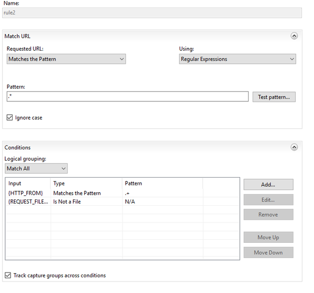Click the Pattern column header in conditions
This screenshot has width=314, height=293.
coord(162,183)
